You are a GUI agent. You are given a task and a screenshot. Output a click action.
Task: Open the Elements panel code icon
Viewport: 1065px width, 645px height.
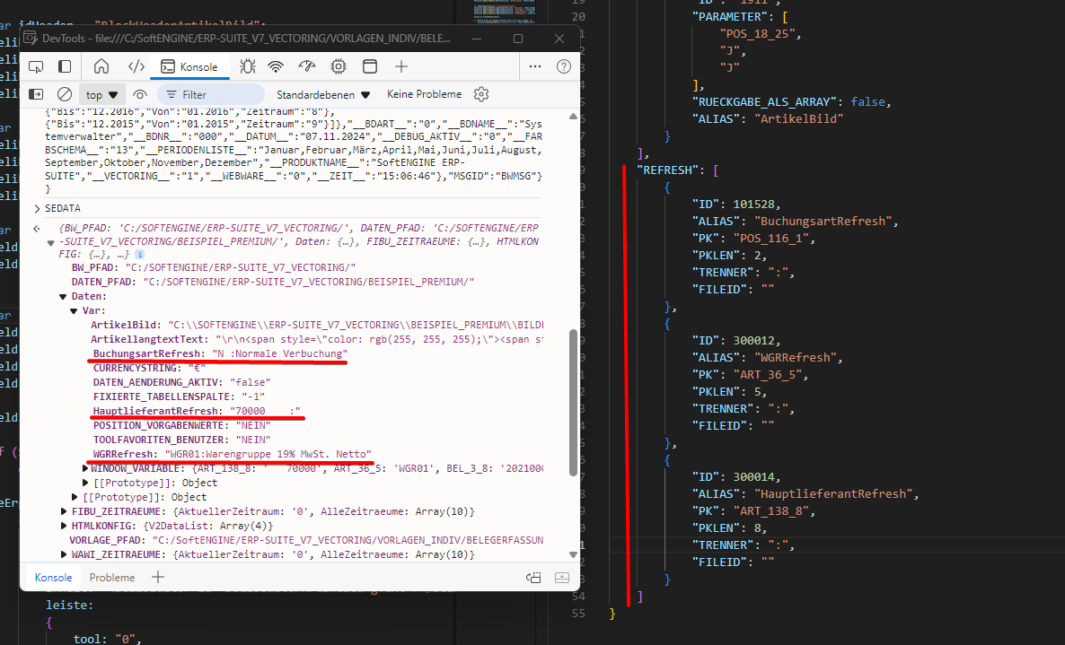coord(136,66)
